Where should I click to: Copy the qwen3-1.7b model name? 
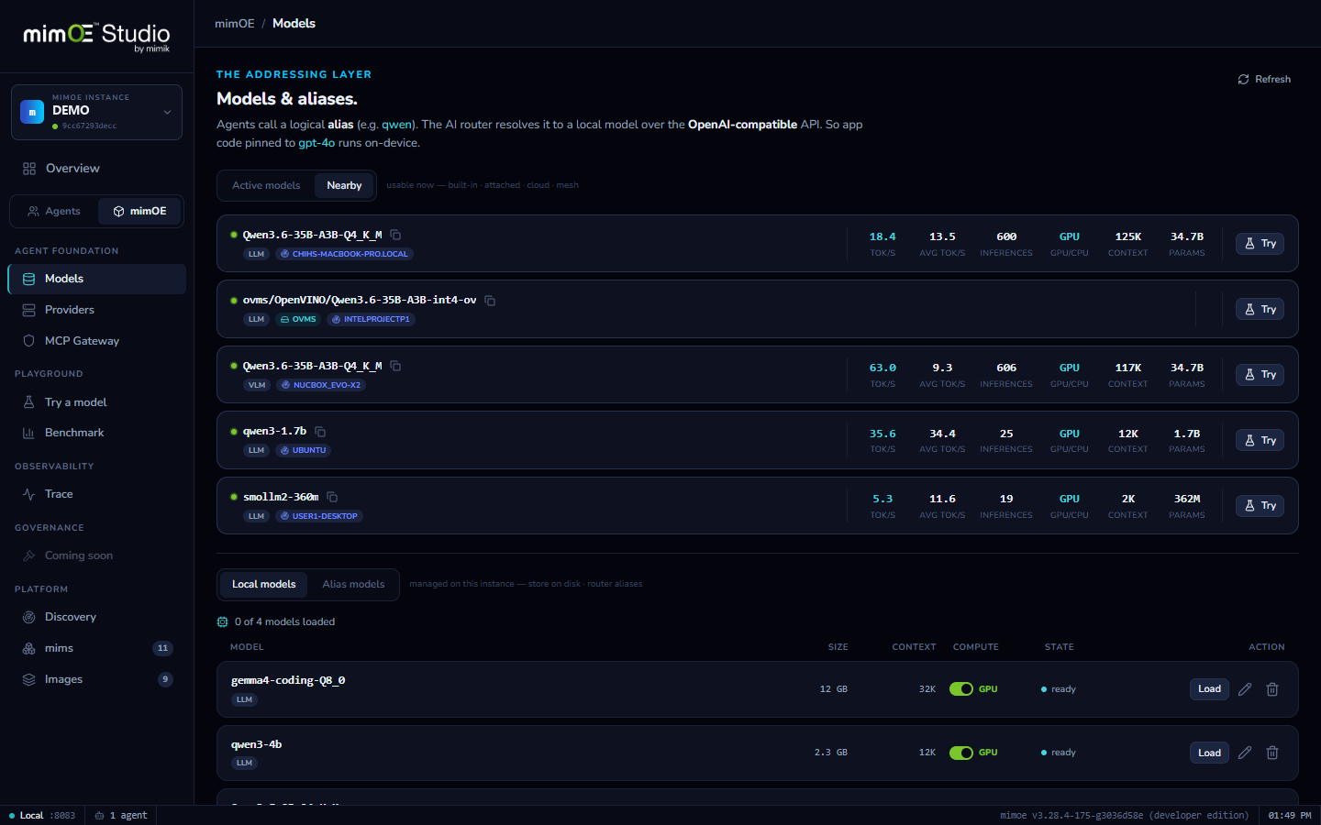(x=320, y=432)
